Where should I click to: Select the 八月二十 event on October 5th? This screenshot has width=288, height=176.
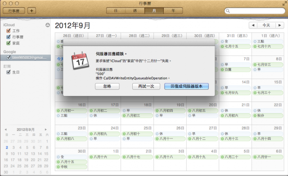click(x=235, y=157)
